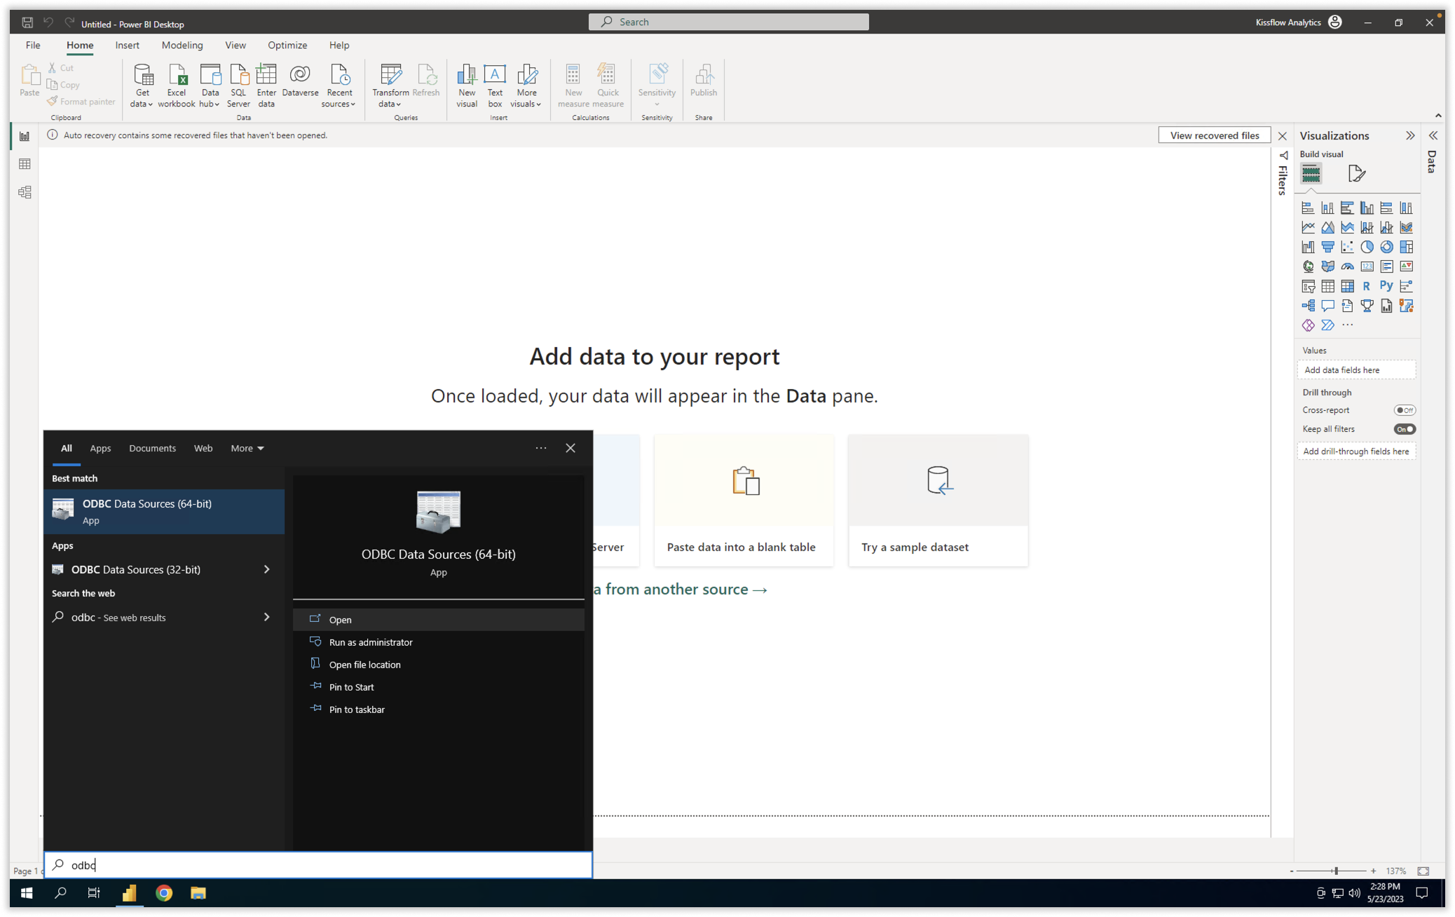Click the Windows Start button
Viewport: 1455px width, 917px height.
click(x=27, y=893)
